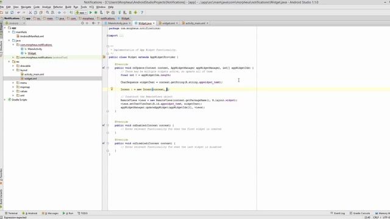Open the Terminal tool window
The image size is (390, 219).
[11, 213]
